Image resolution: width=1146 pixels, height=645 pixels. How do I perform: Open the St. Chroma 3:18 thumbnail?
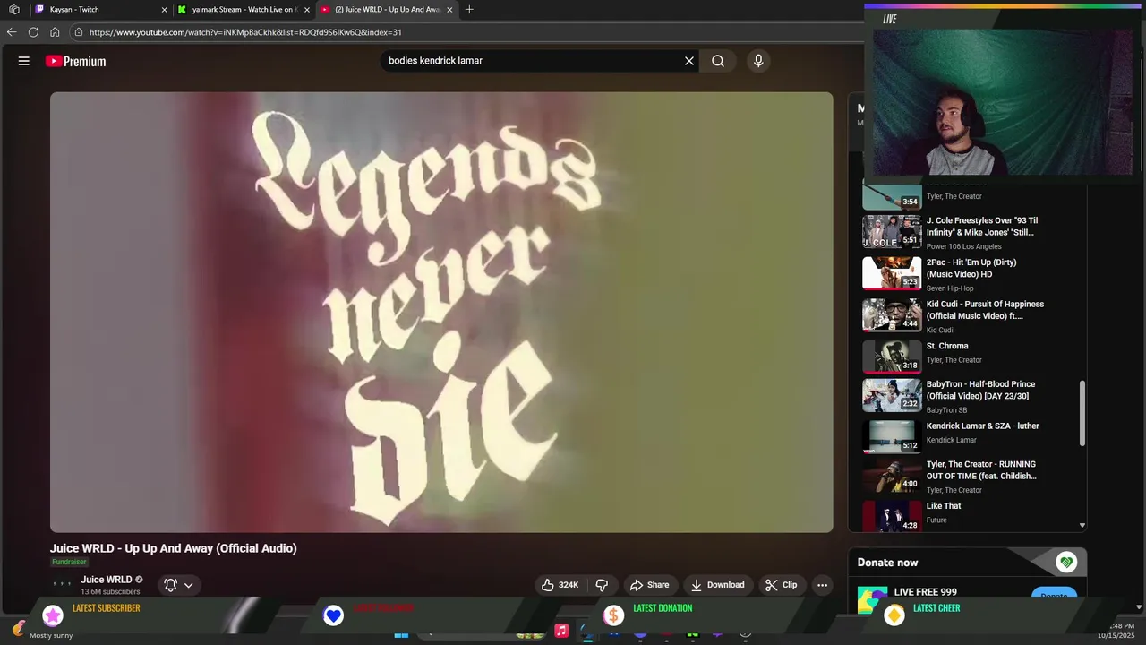892,356
